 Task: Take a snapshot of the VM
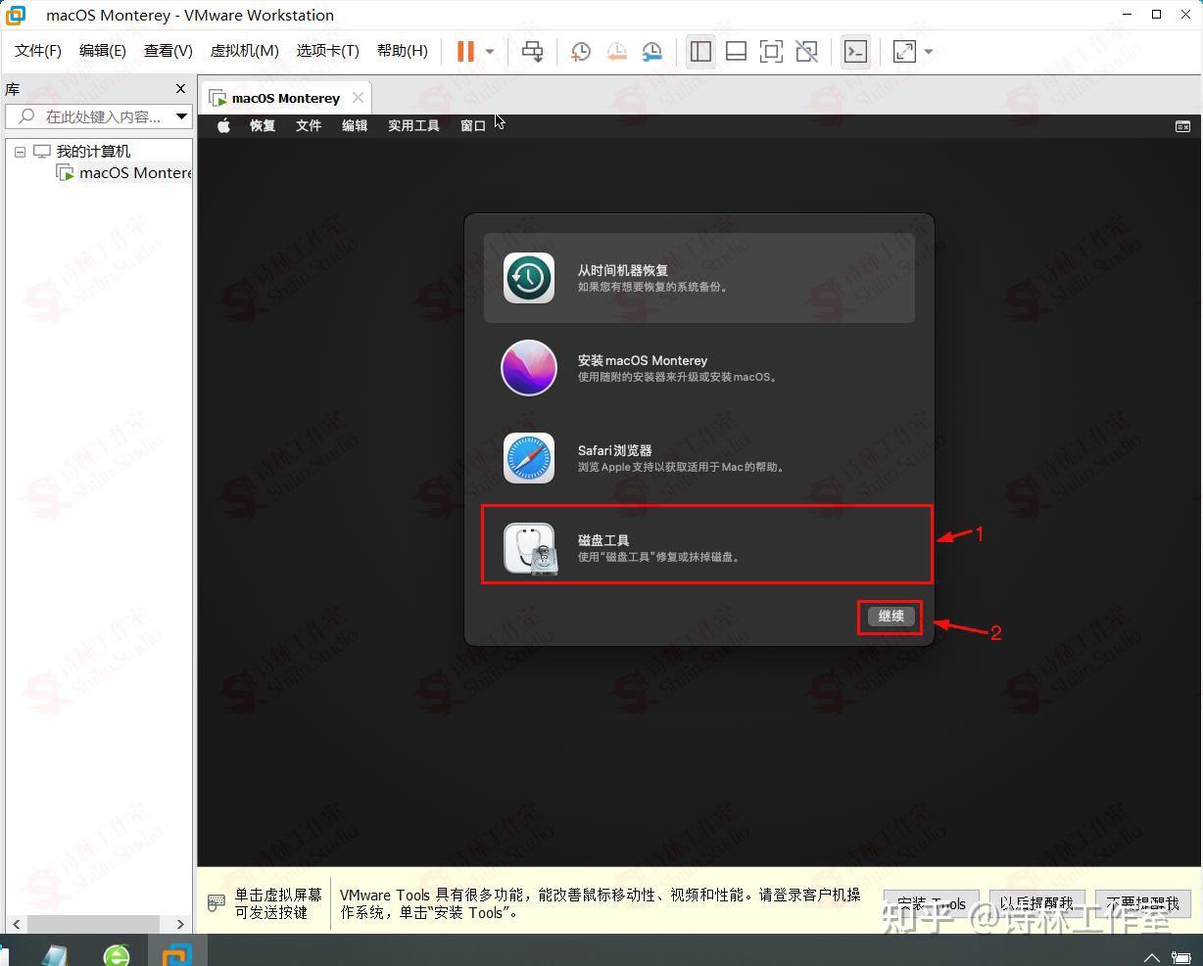point(580,51)
